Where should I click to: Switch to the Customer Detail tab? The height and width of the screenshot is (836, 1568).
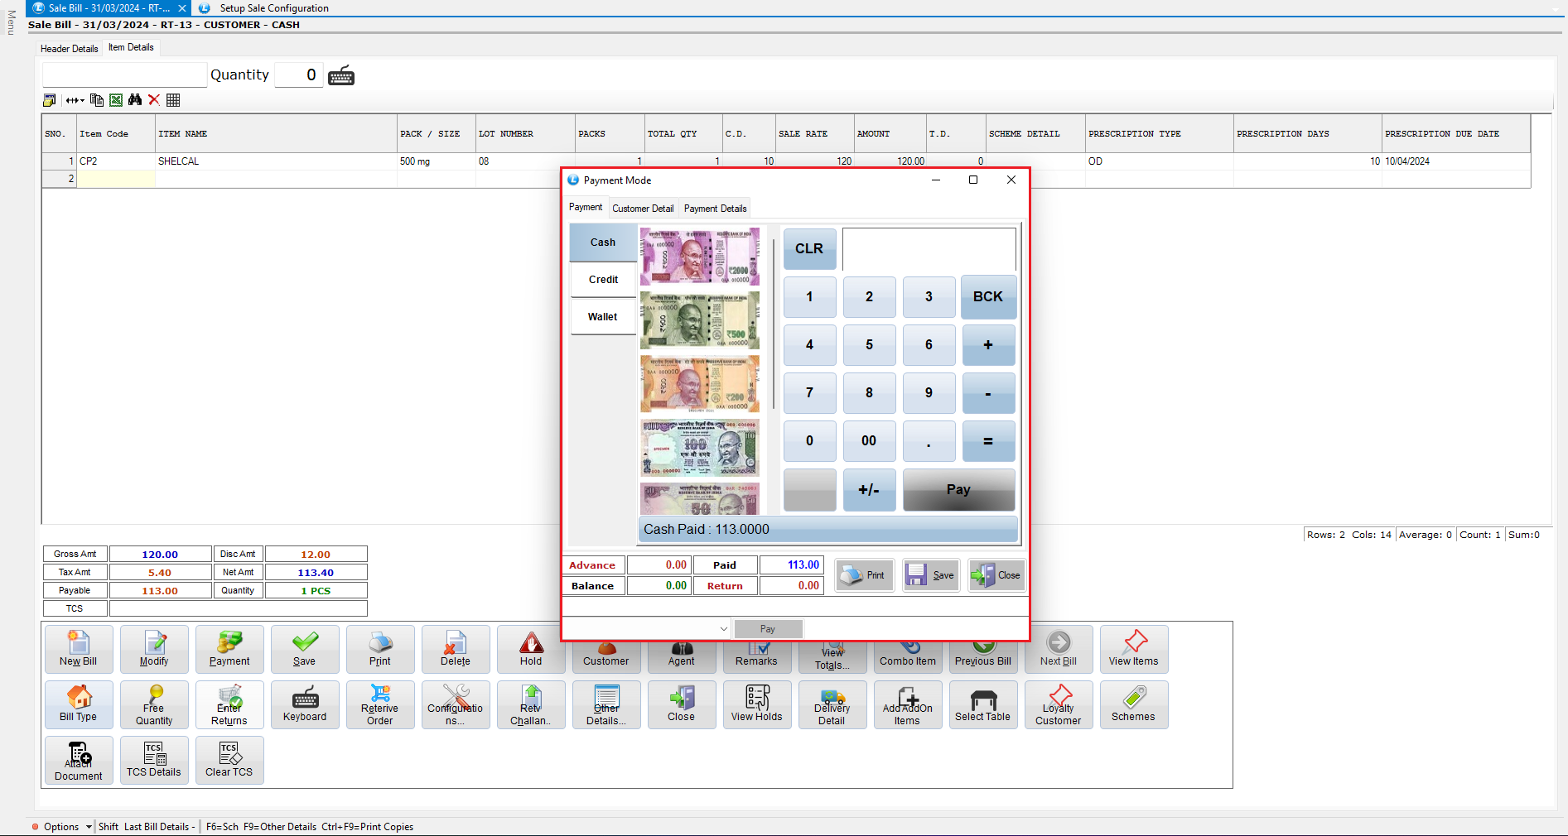coord(643,209)
